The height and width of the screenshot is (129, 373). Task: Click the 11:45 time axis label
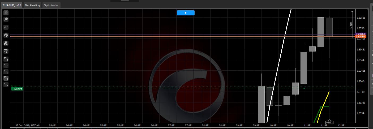pos(324,125)
